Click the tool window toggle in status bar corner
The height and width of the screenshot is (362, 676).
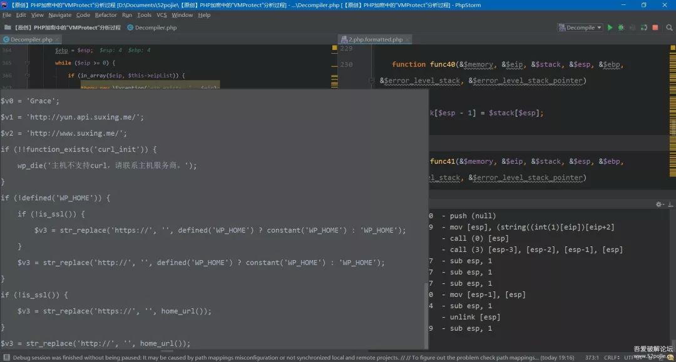pyautogui.click(x=6, y=358)
